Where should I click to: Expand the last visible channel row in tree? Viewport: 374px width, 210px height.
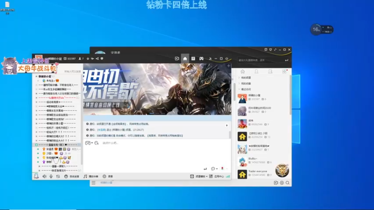tap(39, 170)
